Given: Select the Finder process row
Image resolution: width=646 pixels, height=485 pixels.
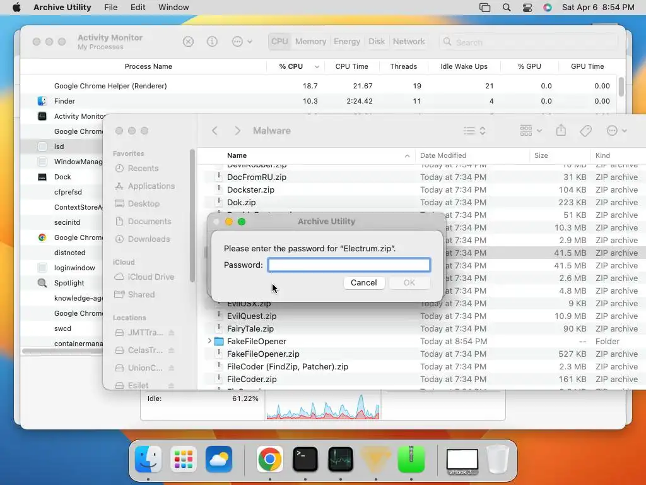Looking at the screenshot, I should [x=318, y=101].
